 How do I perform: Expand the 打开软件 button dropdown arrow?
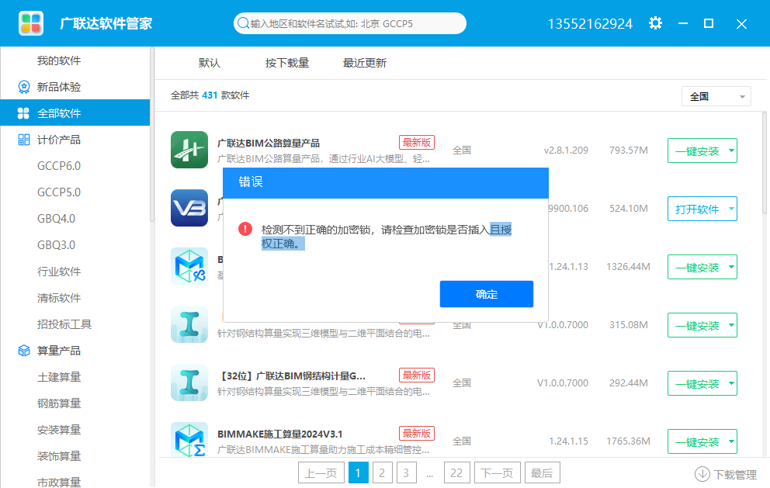tap(731, 209)
